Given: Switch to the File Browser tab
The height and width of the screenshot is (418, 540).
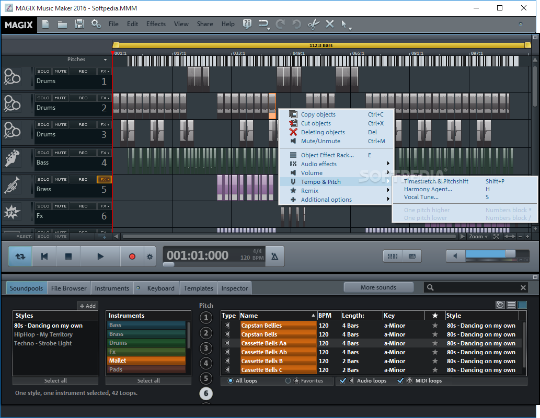Looking at the screenshot, I should click(x=68, y=288).
